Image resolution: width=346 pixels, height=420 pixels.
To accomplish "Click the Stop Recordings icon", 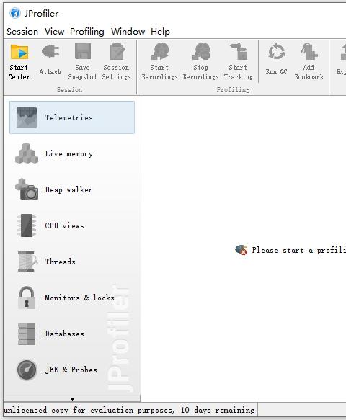I will tap(200, 51).
